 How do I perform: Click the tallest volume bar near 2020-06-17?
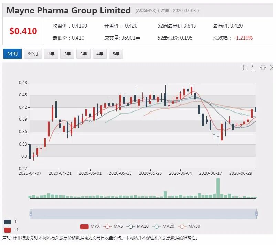[218, 188]
